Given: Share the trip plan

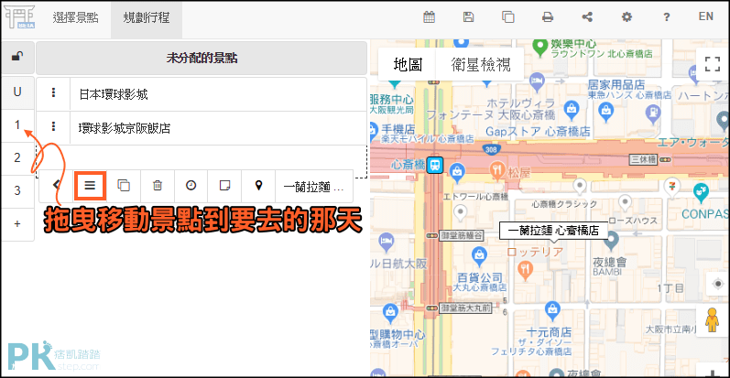Looking at the screenshot, I should coord(587,17).
